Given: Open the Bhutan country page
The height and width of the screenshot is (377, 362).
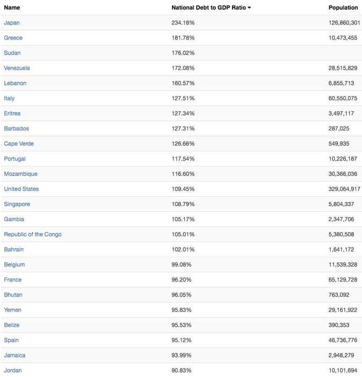Looking at the screenshot, I should pos(13,295).
